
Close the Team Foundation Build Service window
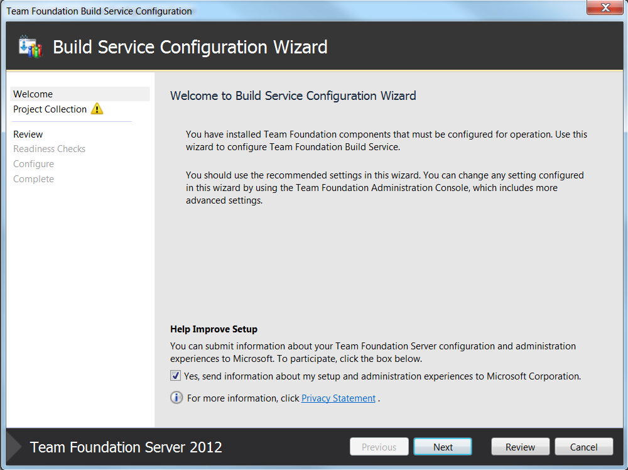(605, 8)
